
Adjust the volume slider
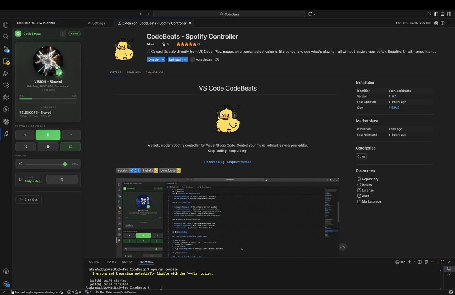[x=46, y=164]
